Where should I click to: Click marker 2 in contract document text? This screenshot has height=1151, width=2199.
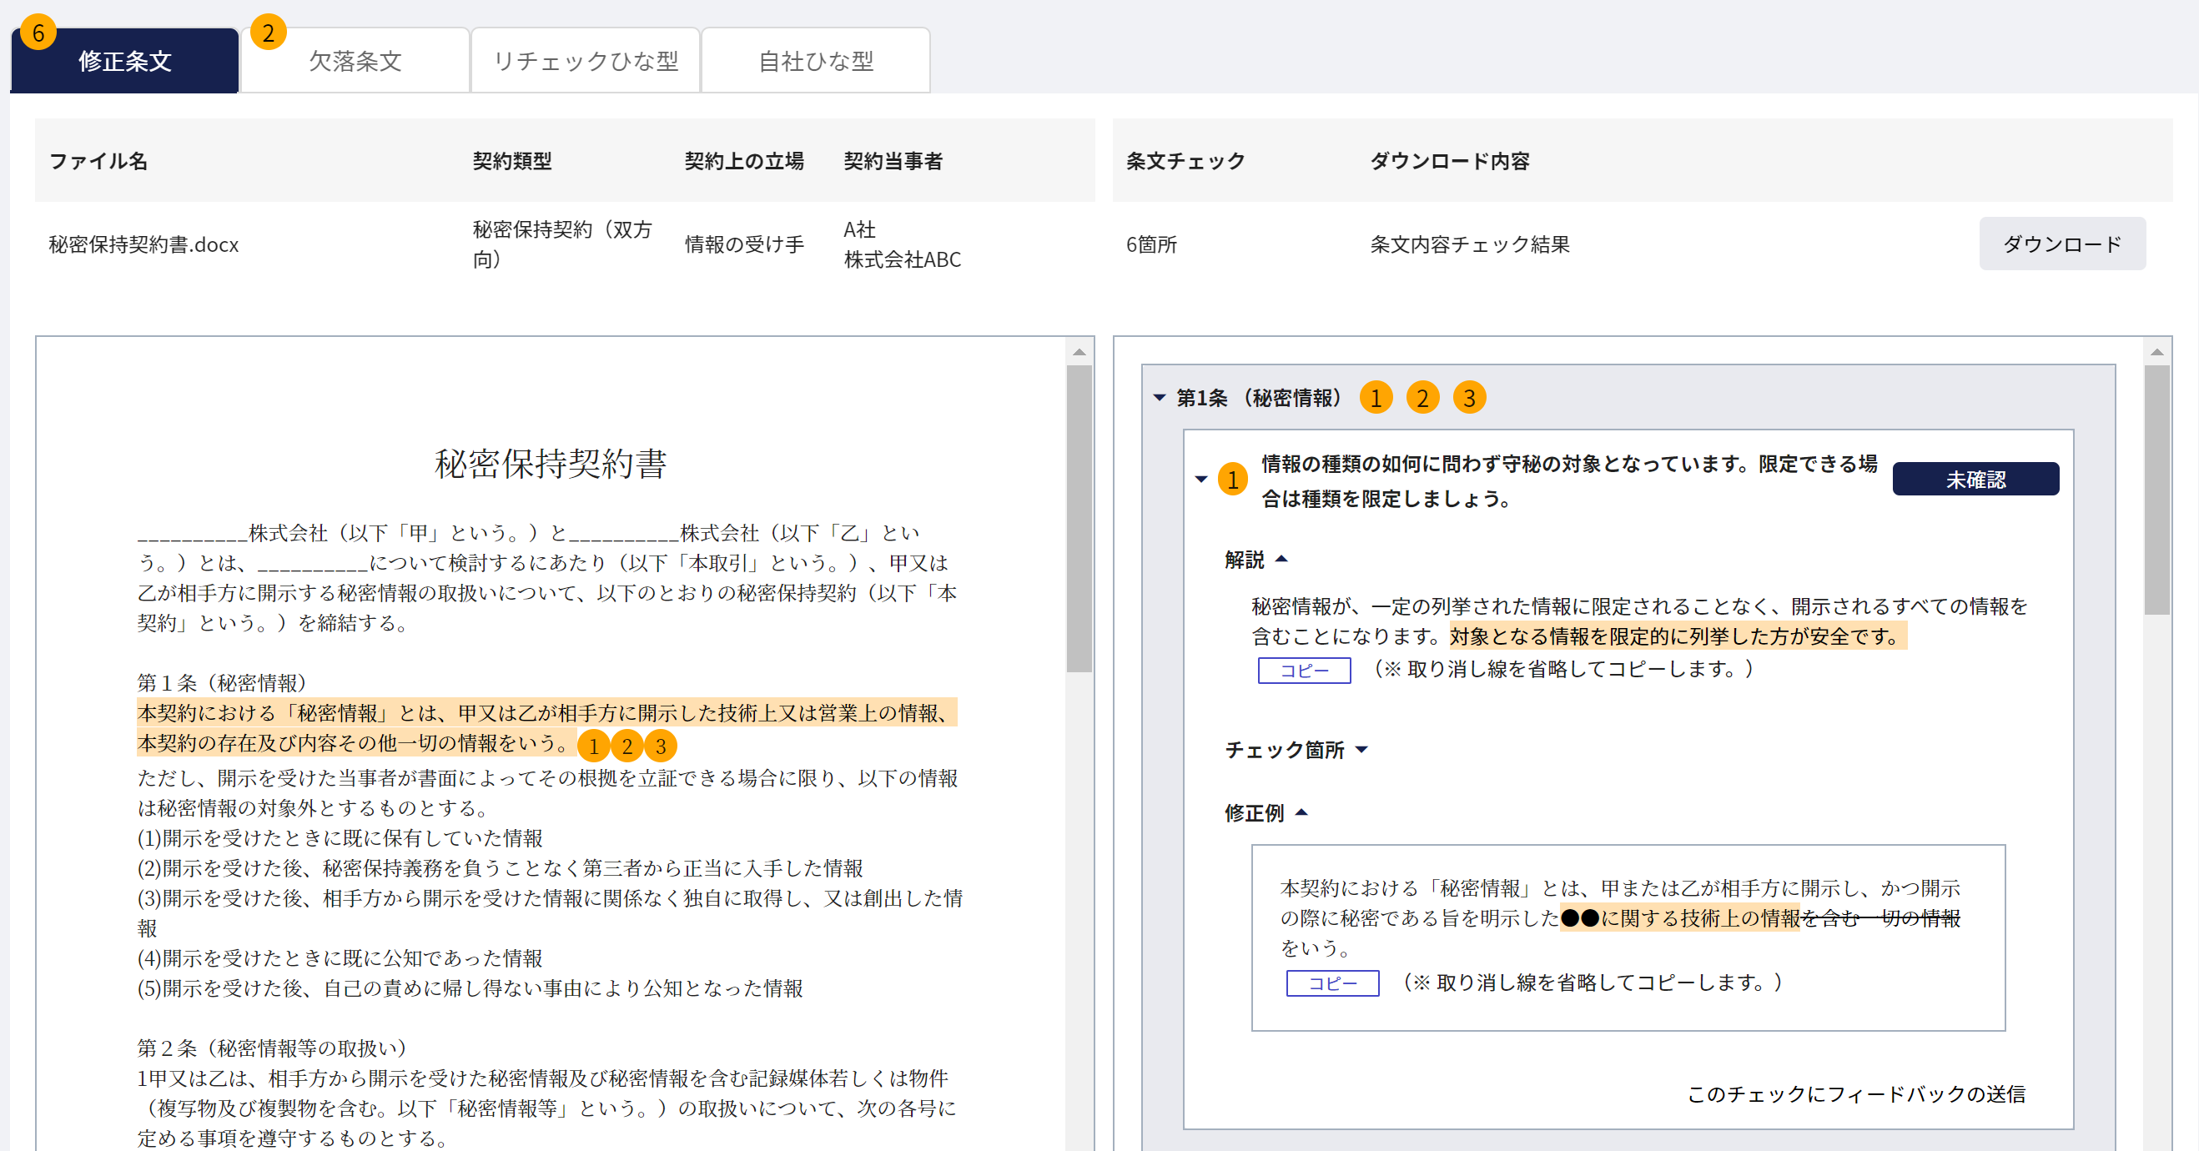click(x=626, y=746)
